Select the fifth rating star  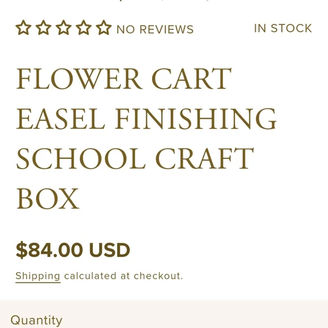pyautogui.click(x=103, y=28)
